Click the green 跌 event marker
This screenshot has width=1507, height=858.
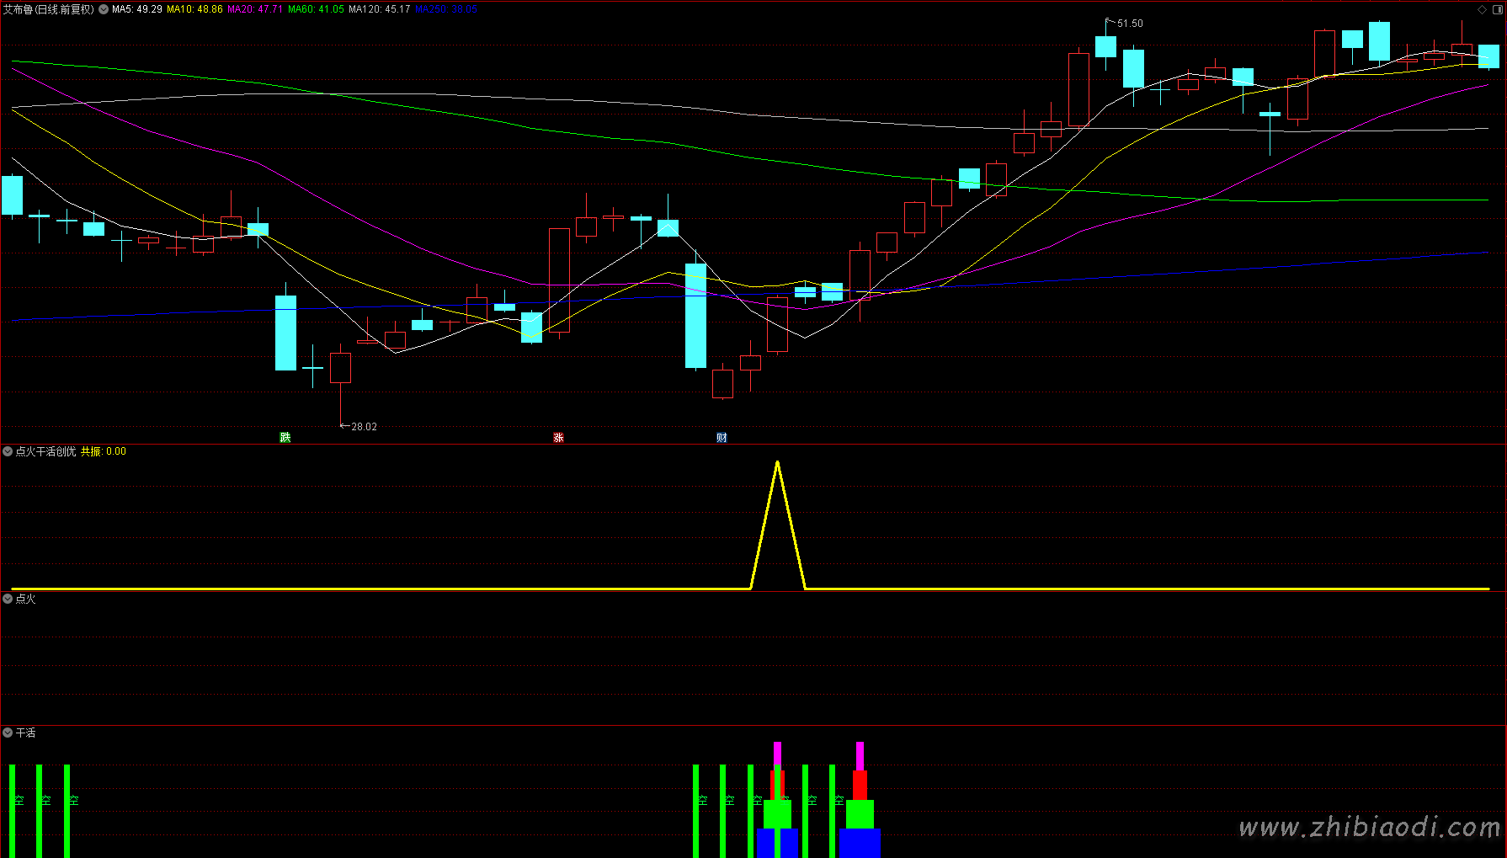[x=285, y=437]
